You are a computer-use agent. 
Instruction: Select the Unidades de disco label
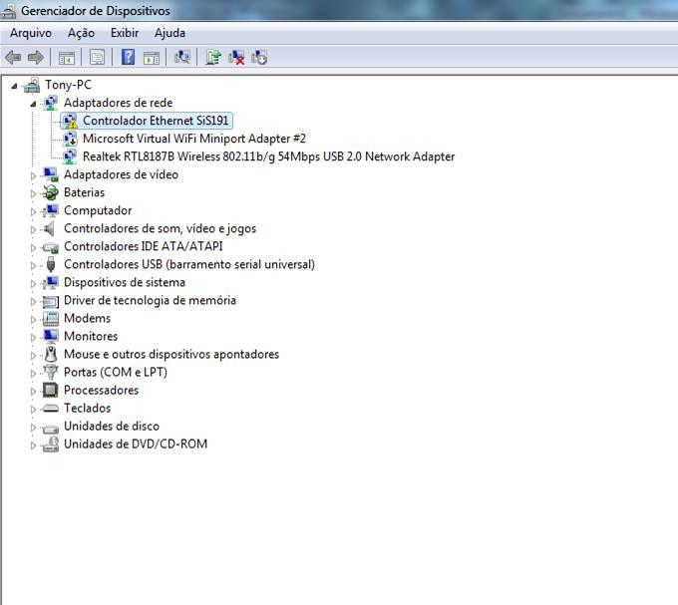pyautogui.click(x=112, y=427)
